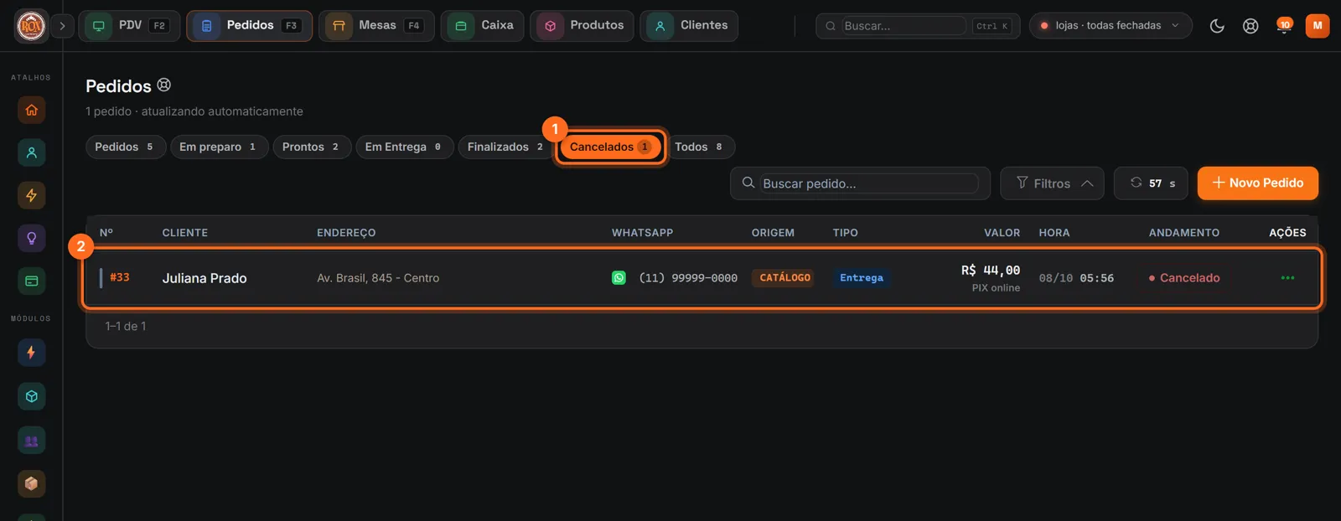Click the home icon in the Atalhos sidebar
This screenshot has height=521, width=1341.
[x=32, y=110]
